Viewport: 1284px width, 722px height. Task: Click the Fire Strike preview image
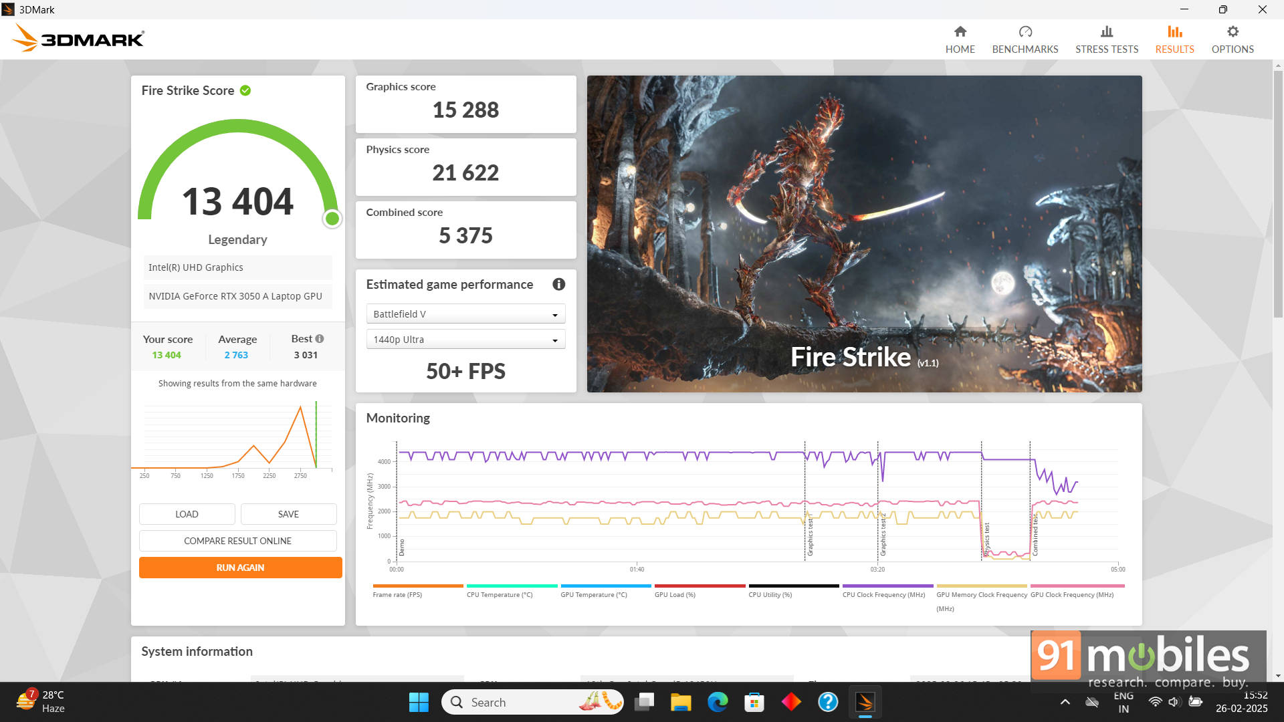tap(864, 233)
